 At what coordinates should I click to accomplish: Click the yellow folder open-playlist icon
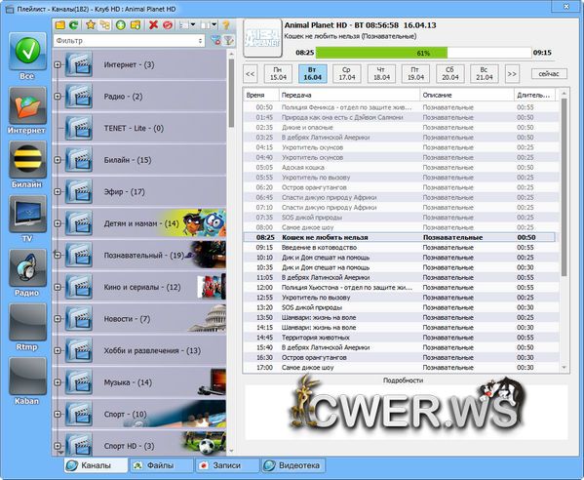(x=60, y=25)
